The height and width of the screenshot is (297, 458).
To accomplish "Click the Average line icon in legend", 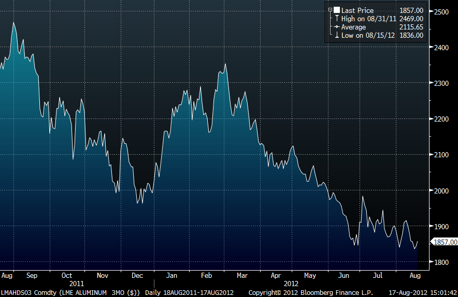I will [336, 27].
